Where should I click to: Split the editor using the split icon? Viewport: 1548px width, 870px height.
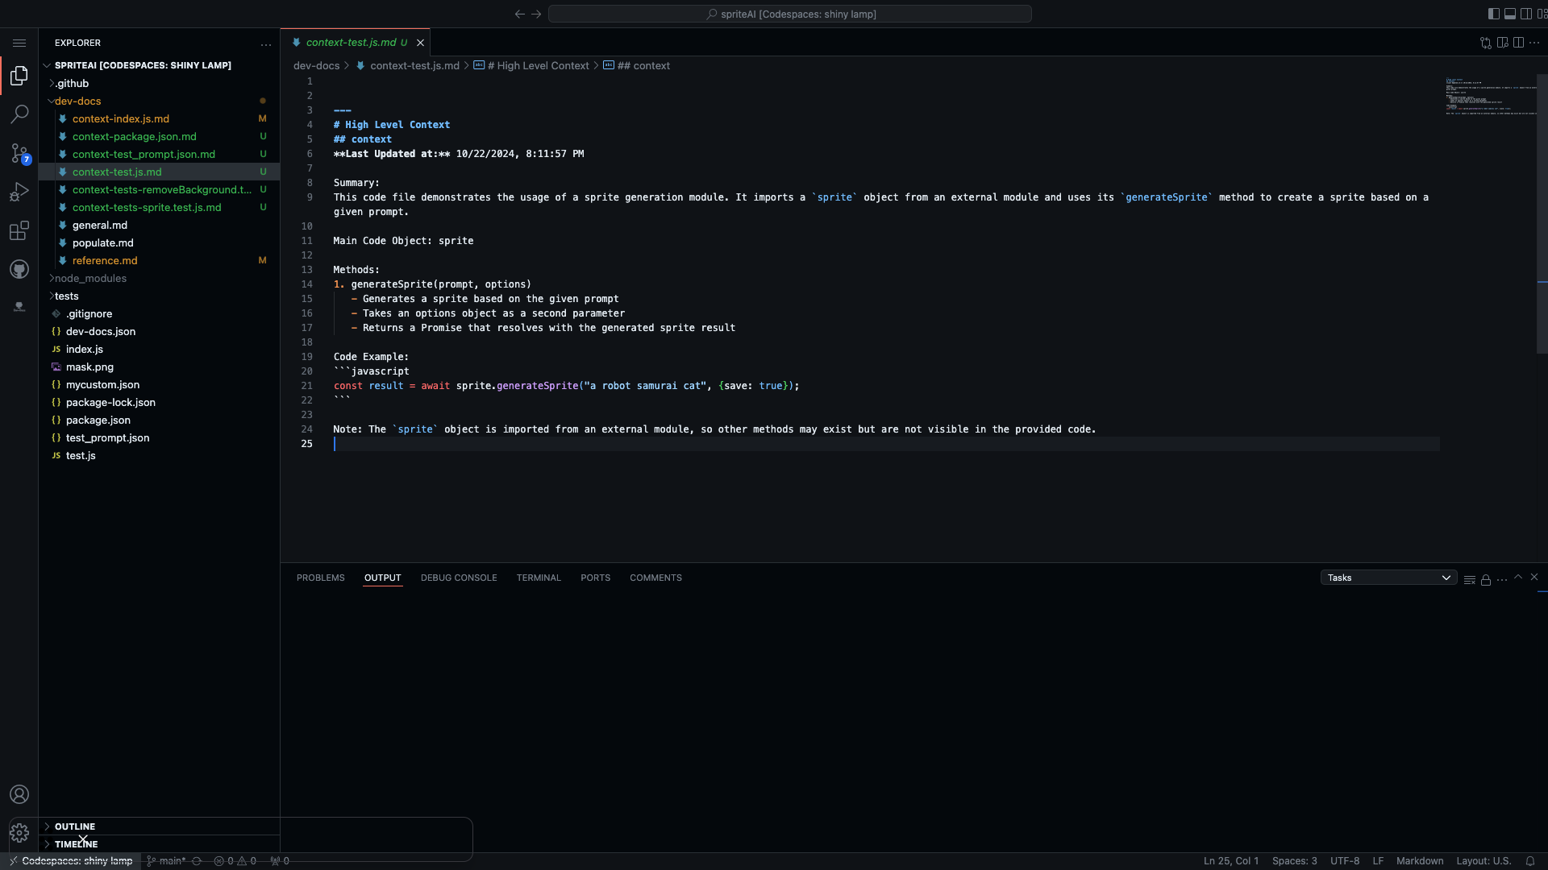tap(1519, 43)
